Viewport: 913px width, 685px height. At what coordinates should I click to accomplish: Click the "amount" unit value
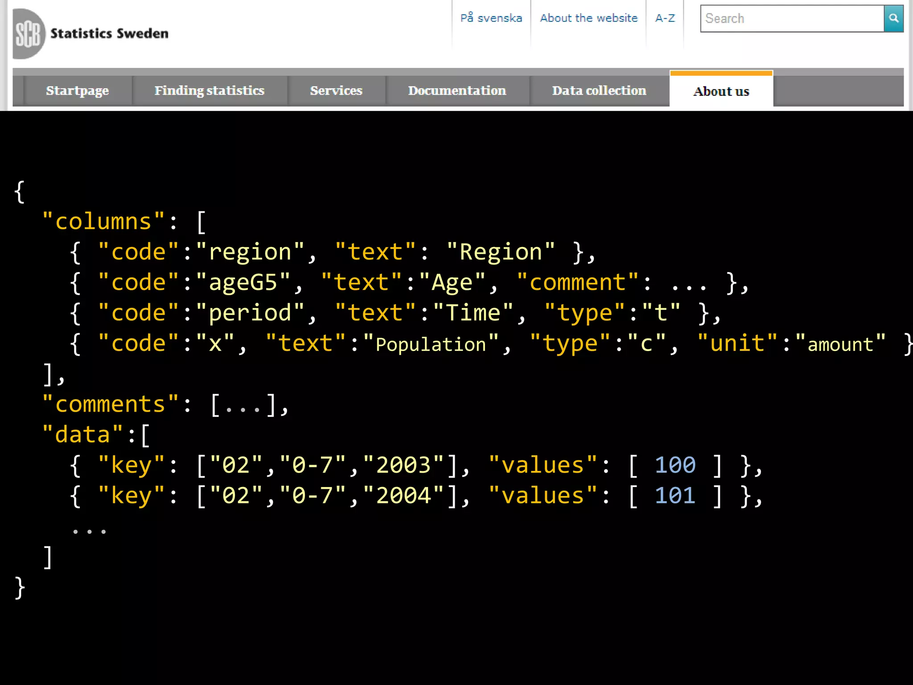840,344
